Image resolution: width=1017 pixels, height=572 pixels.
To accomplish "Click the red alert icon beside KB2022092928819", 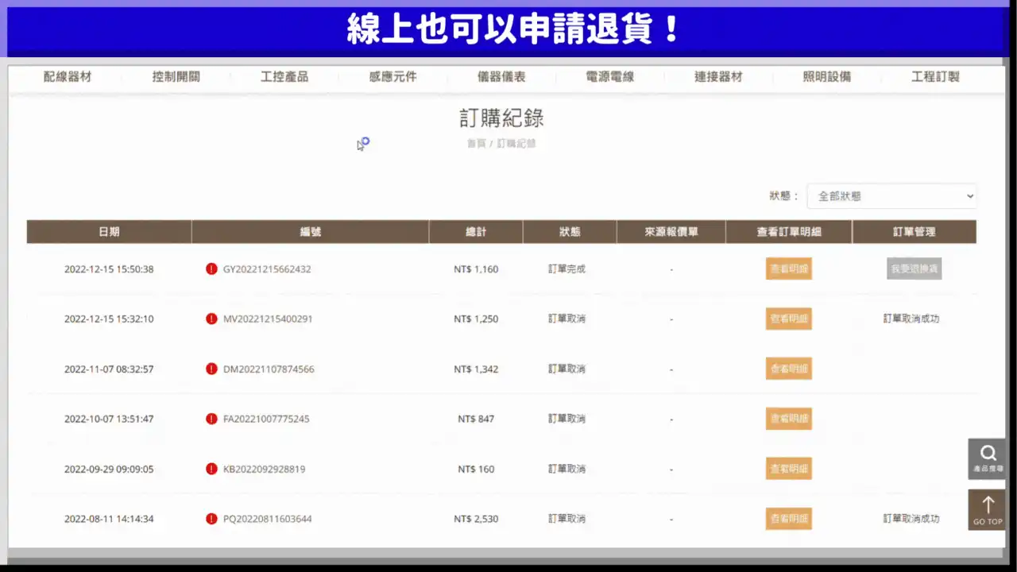I will (211, 469).
